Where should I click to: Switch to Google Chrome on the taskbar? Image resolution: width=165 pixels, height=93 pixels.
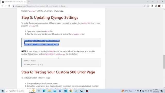pos(71,91)
